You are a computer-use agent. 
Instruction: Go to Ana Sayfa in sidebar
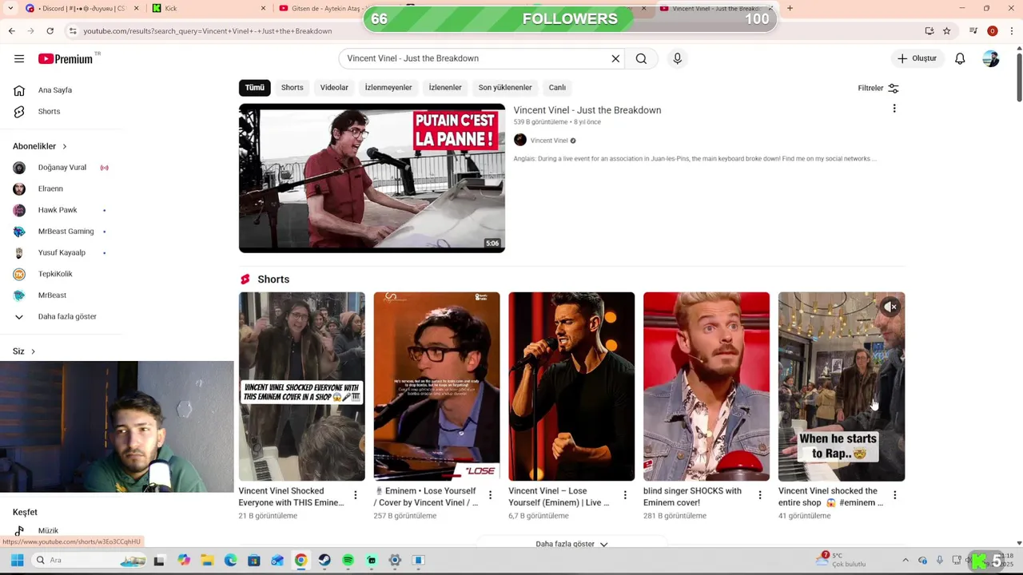coord(56,90)
